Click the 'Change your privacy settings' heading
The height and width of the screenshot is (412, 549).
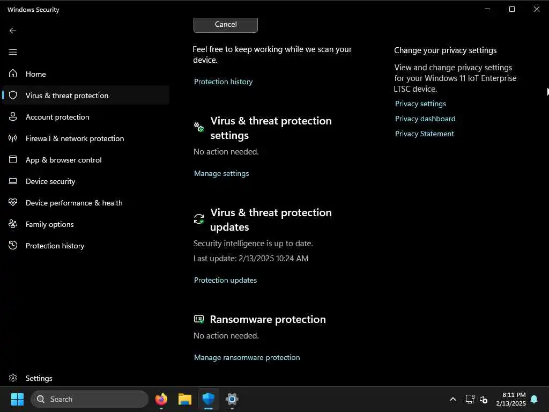445,50
